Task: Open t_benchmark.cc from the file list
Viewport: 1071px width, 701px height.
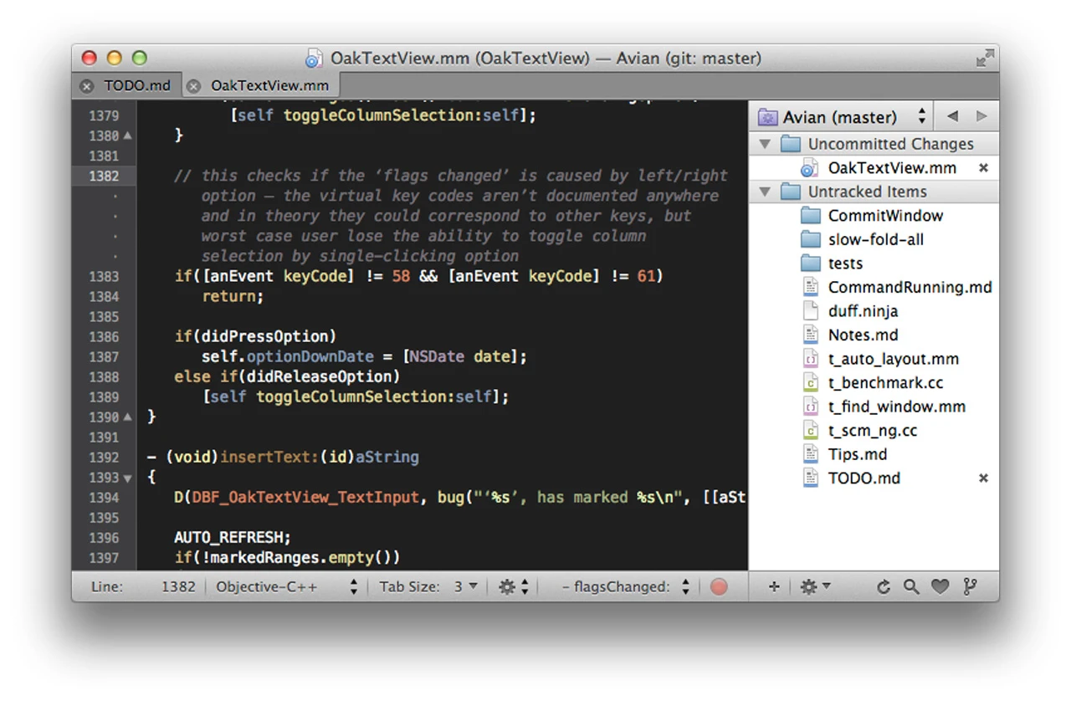Action: (x=885, y=383)
